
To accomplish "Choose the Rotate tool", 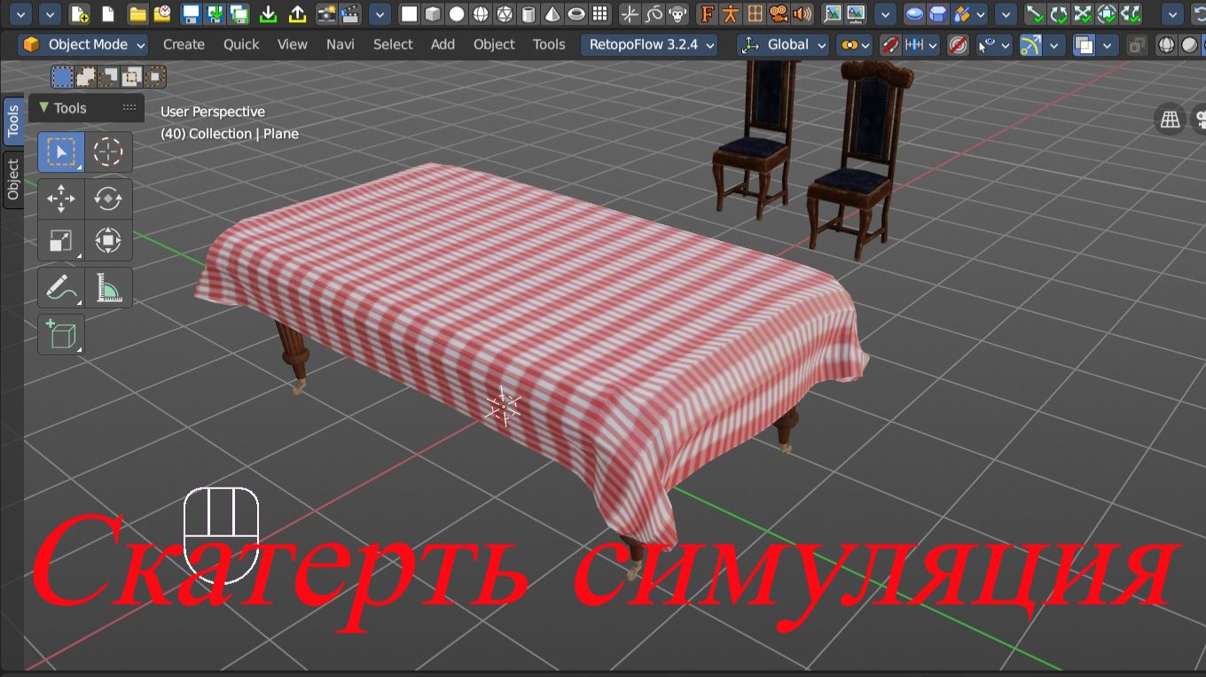I will tap(108, 198).
